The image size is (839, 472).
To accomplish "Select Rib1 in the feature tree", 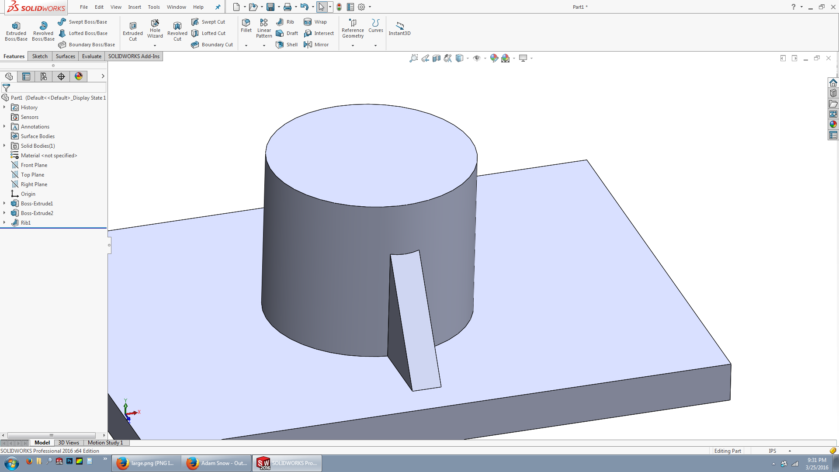I will tap(25, 222).
